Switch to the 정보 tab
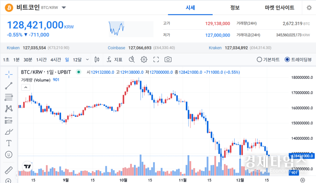 pyautogui.click(x=235, y=8)
